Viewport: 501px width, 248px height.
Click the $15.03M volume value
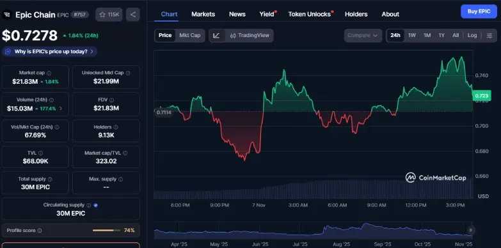coord(20,109)
